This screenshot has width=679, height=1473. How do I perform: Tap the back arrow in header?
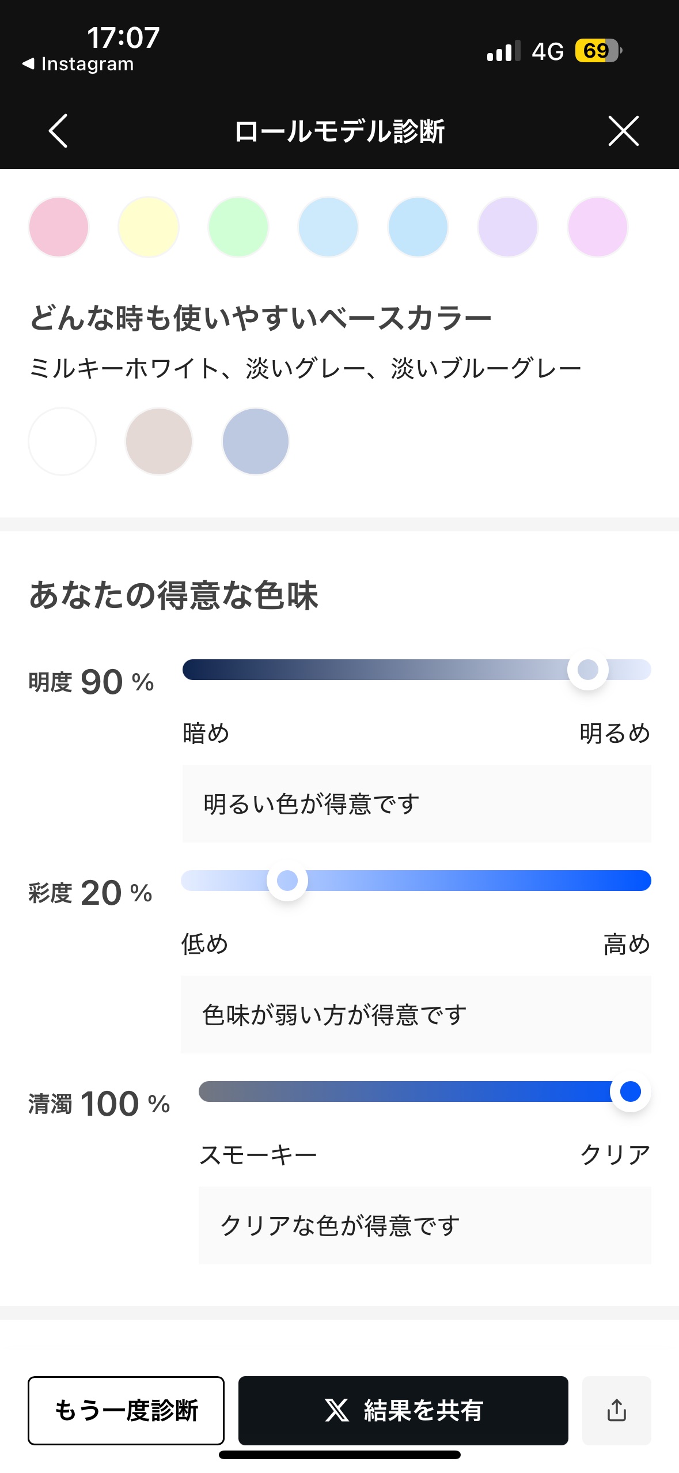[58, 131]
